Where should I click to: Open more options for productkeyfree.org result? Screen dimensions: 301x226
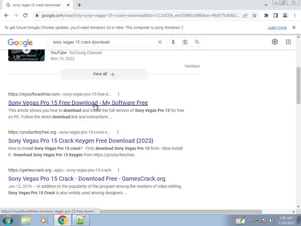(118, 132)
